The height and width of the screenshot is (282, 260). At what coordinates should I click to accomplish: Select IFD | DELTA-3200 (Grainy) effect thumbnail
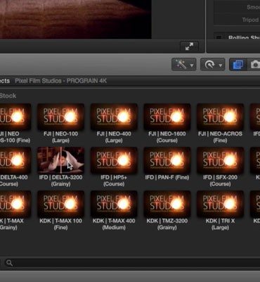pos(60,160)
